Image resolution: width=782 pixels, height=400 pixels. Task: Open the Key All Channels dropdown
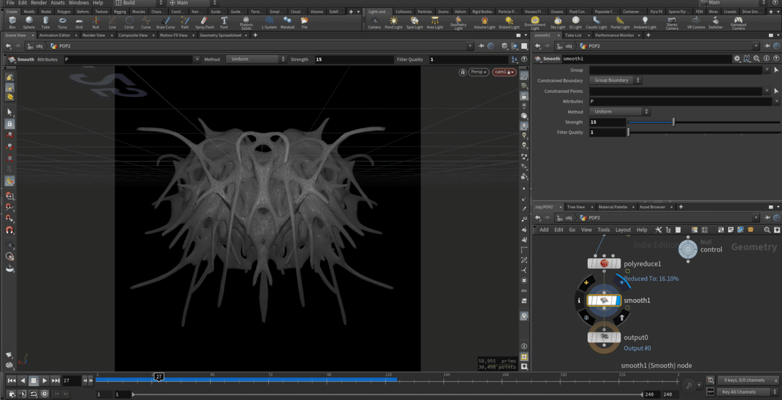coord(747,392)
